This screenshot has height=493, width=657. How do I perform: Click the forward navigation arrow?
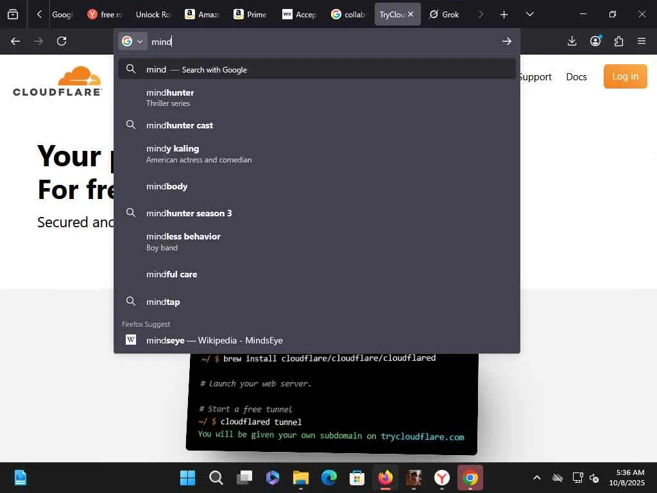click(38, 41)
